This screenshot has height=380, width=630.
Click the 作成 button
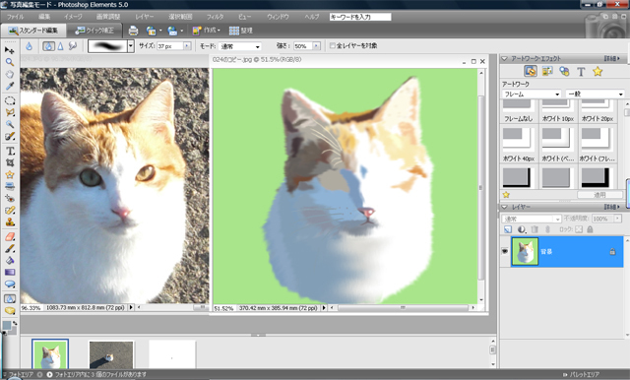point(207,31)
